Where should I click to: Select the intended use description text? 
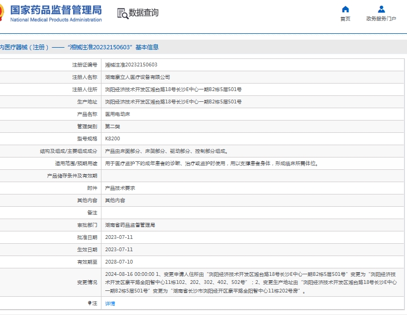pos(212,163)
